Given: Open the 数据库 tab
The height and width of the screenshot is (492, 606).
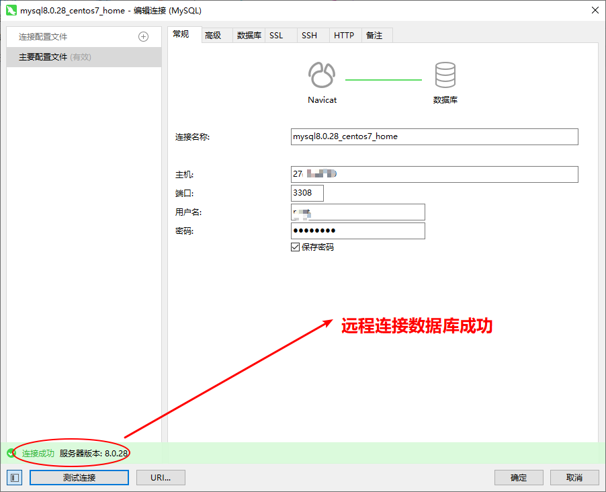Looking at the screenshot, I should point(249,36).
